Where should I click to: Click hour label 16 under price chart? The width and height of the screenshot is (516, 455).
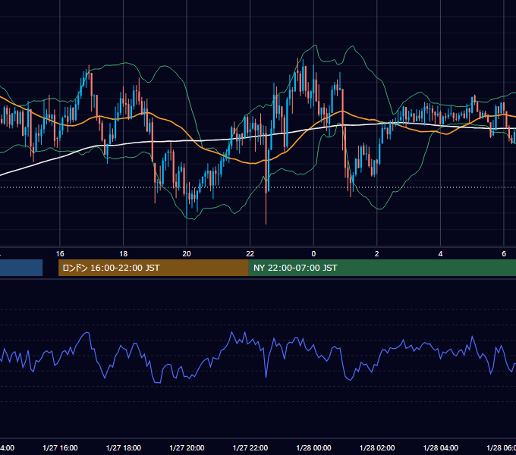point(60,254)
